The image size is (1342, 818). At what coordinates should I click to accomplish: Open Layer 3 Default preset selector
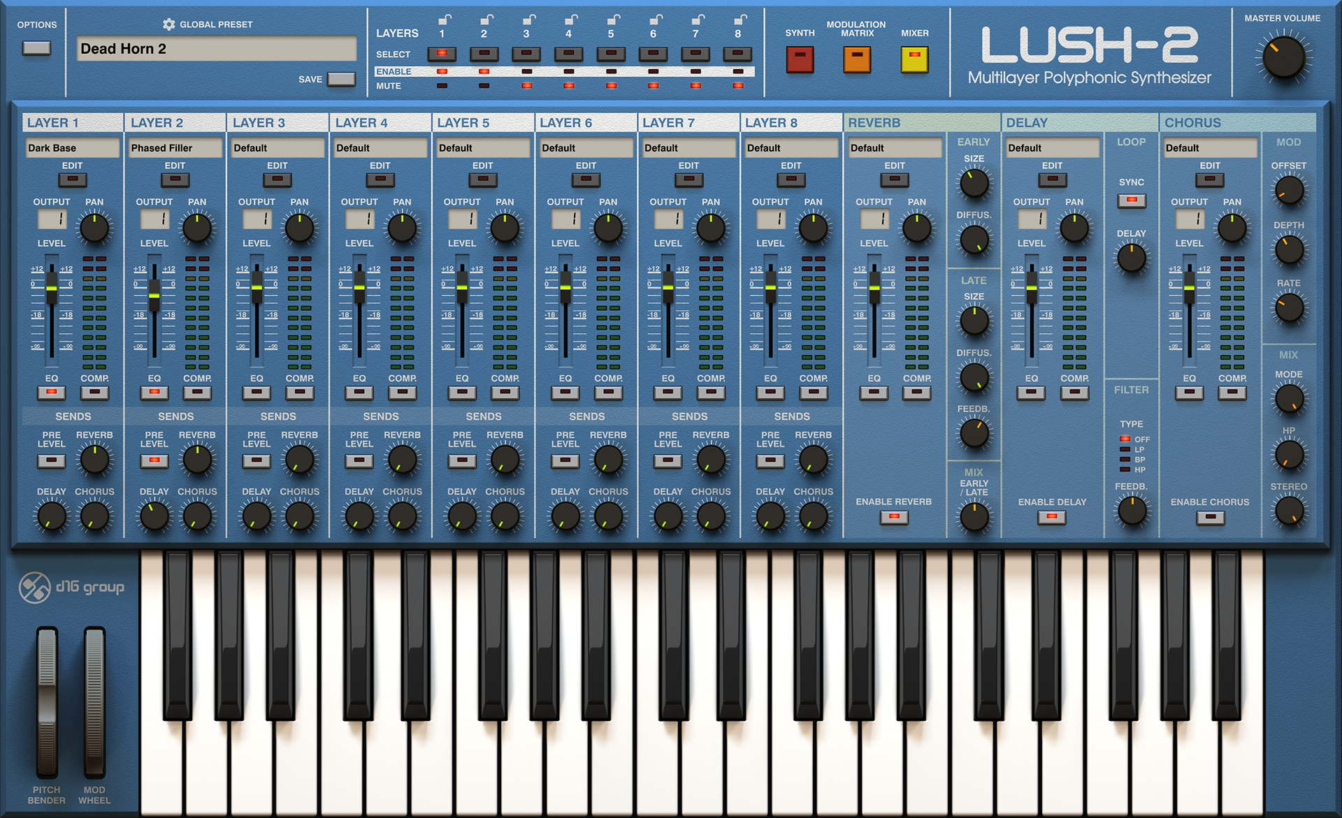click(x=277, y=148)
